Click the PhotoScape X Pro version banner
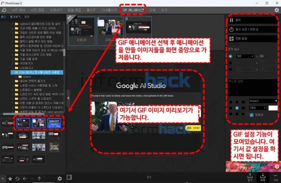Screen dimensions: 281x183 253,167
